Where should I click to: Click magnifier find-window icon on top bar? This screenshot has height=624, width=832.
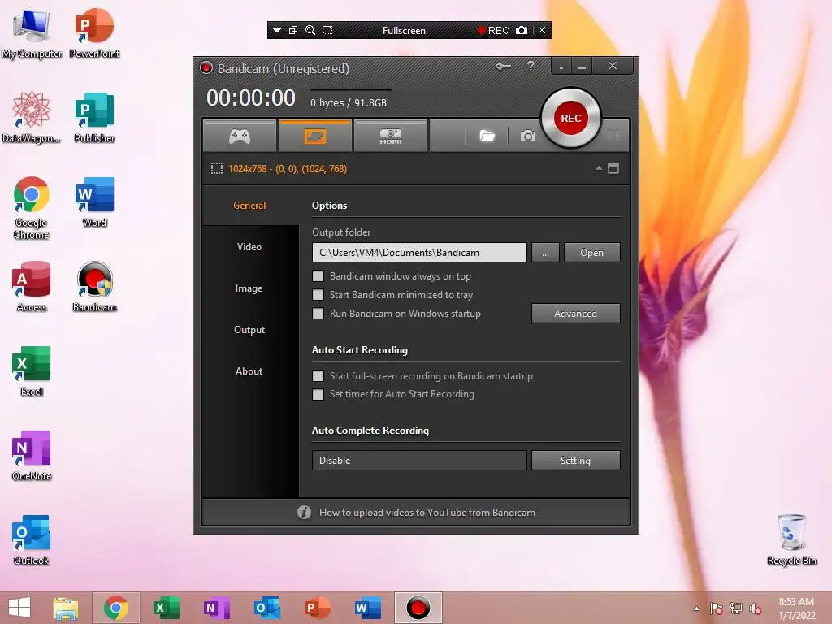click(310, 30)
